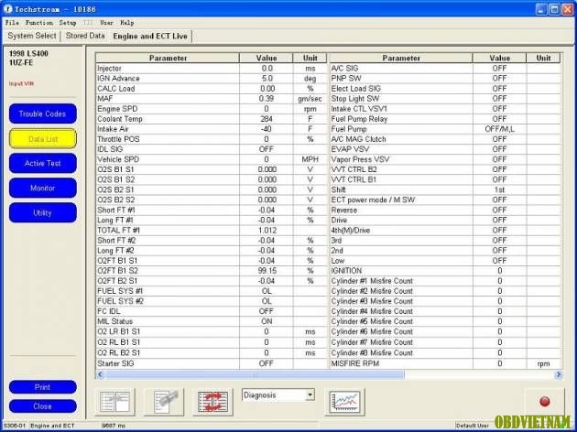The width and height of the screenshot is (577, 432).
Task: Select Cylinder #1 Misfire Count row
Action: click(x=444, y=281)
